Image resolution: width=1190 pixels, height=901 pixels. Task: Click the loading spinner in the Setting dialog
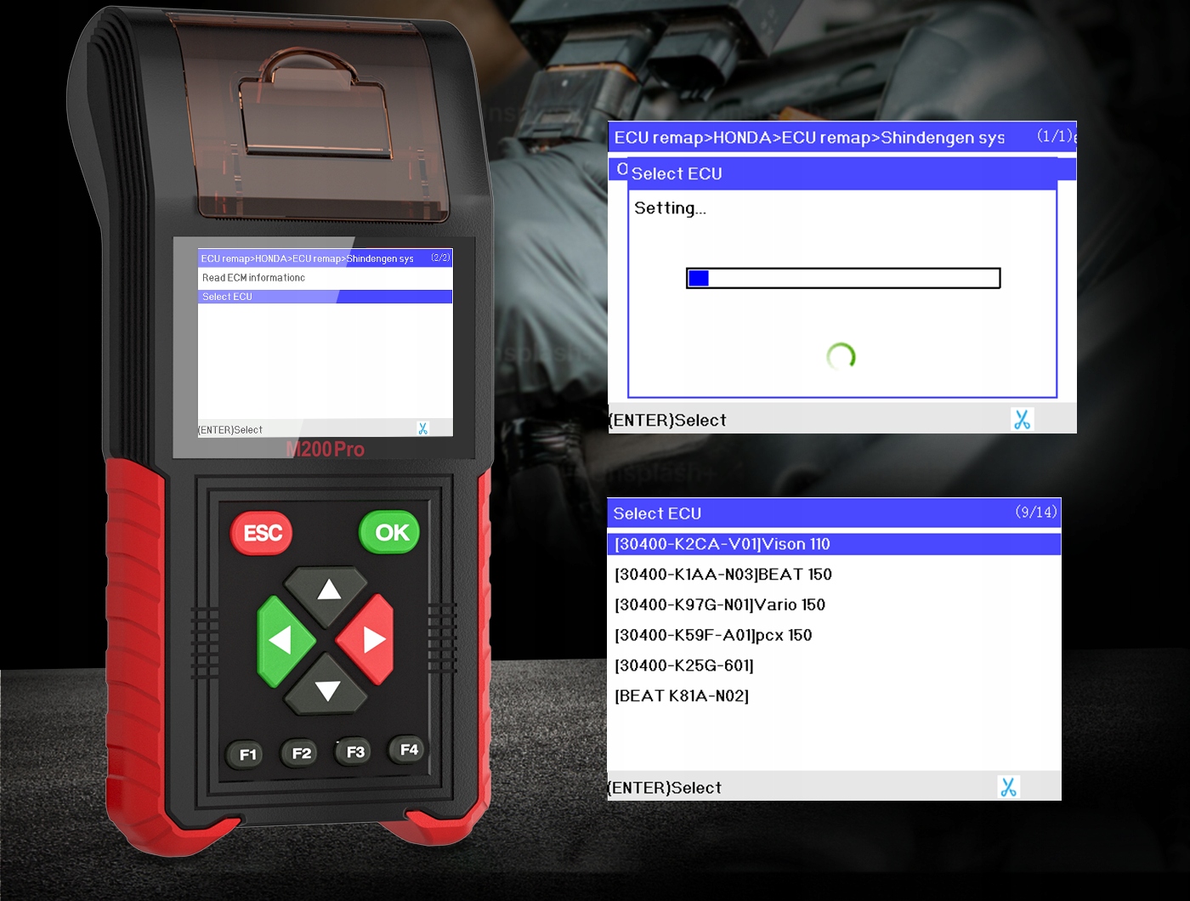(x=841, y=356)
